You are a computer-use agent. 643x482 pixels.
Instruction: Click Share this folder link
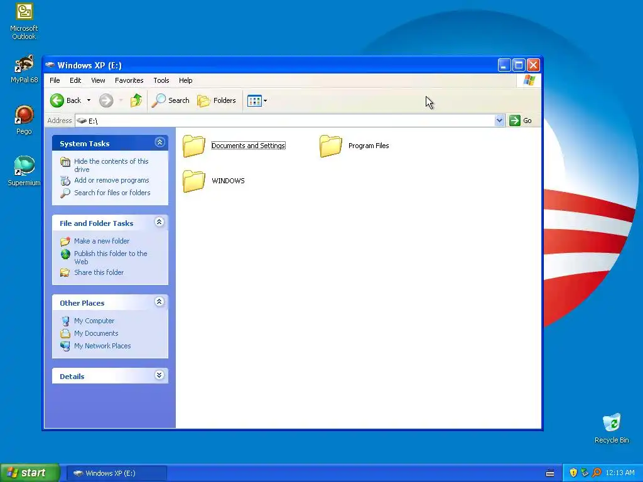(x=99, y=272)
